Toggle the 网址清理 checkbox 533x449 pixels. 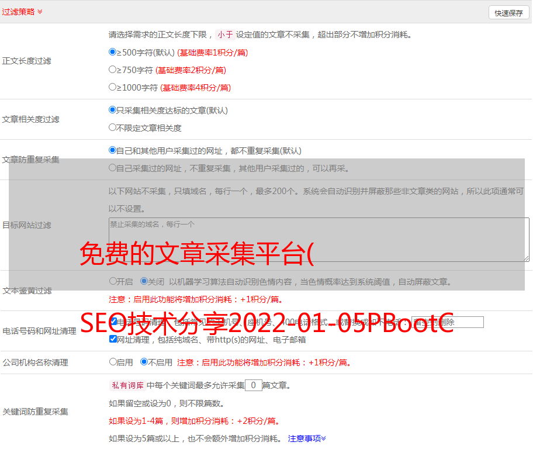tap(113, 339)
